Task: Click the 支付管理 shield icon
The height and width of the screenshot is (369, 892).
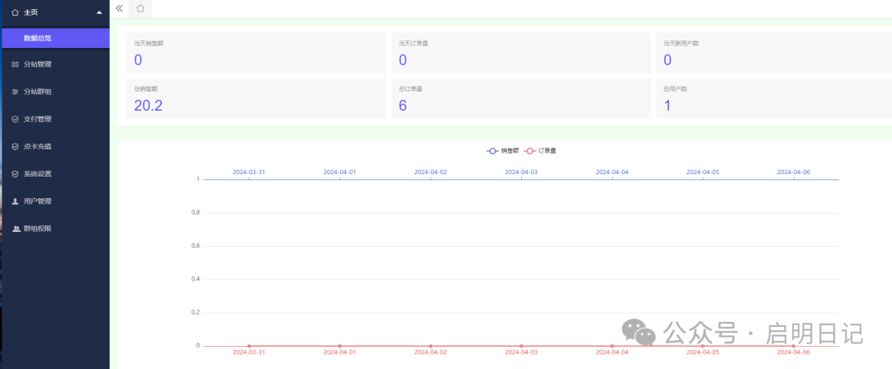Action: 15,119
